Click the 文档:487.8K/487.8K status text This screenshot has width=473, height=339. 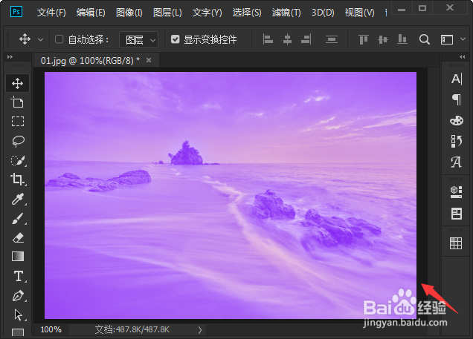(x=132, y=329)
